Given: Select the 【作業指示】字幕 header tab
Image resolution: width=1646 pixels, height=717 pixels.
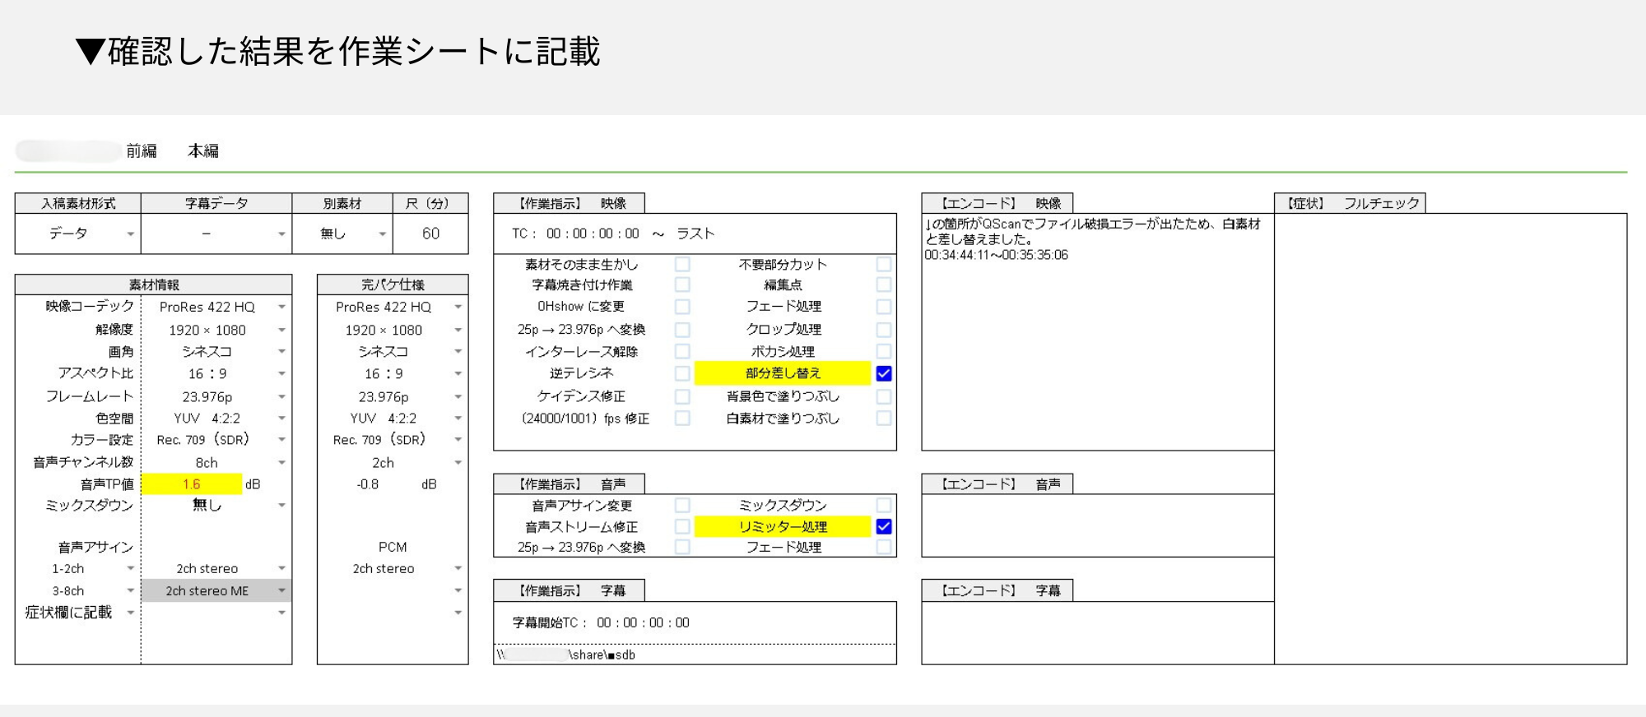Looking at the screenshot, I should pos(569,590).
